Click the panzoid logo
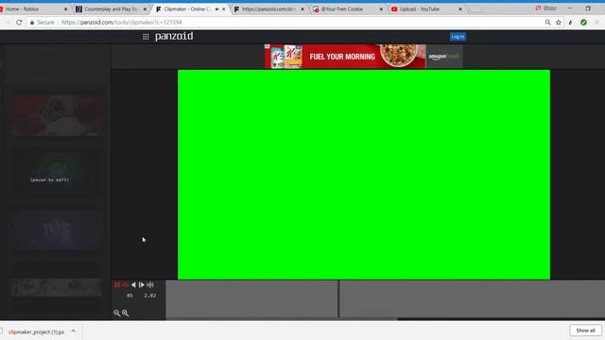The image size is (605, 340). pos(174,36)
